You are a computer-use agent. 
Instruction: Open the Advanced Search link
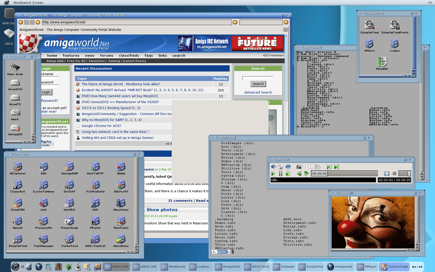pyautogui.click(x=258, y=92)
